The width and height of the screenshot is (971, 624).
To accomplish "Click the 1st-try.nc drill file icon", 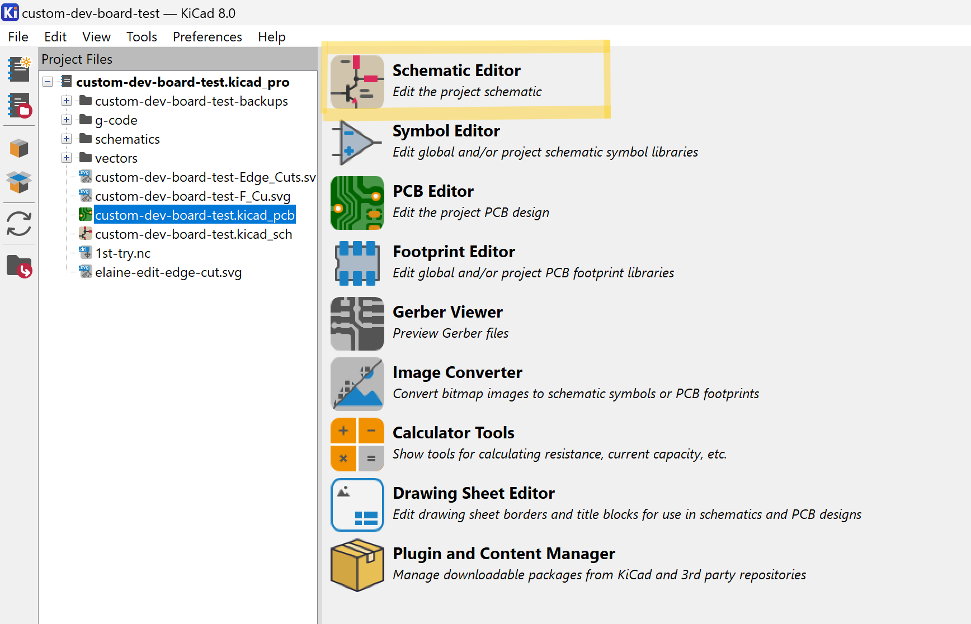I will click(85, 253).
